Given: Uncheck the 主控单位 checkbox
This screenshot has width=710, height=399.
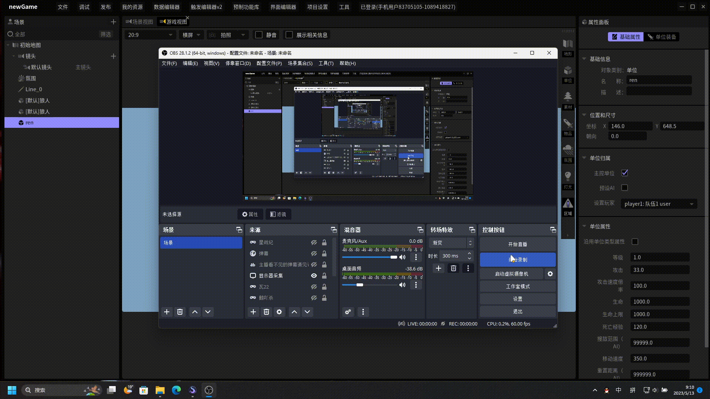Looking at the screenshot, I should pos(625,173).
